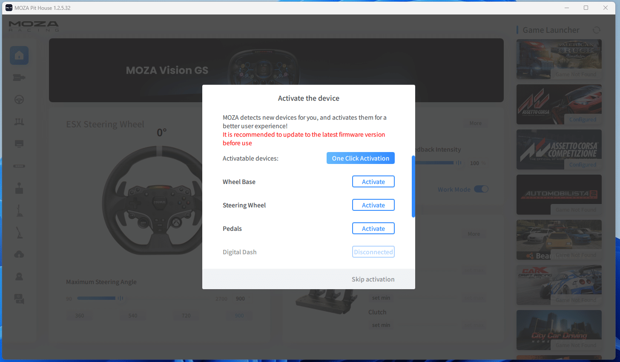This screenshot has width=620, height=362.
Task: Select the Assetto Corsa game thumbnail
Action: pyautogui.click(x=559, y=104)
